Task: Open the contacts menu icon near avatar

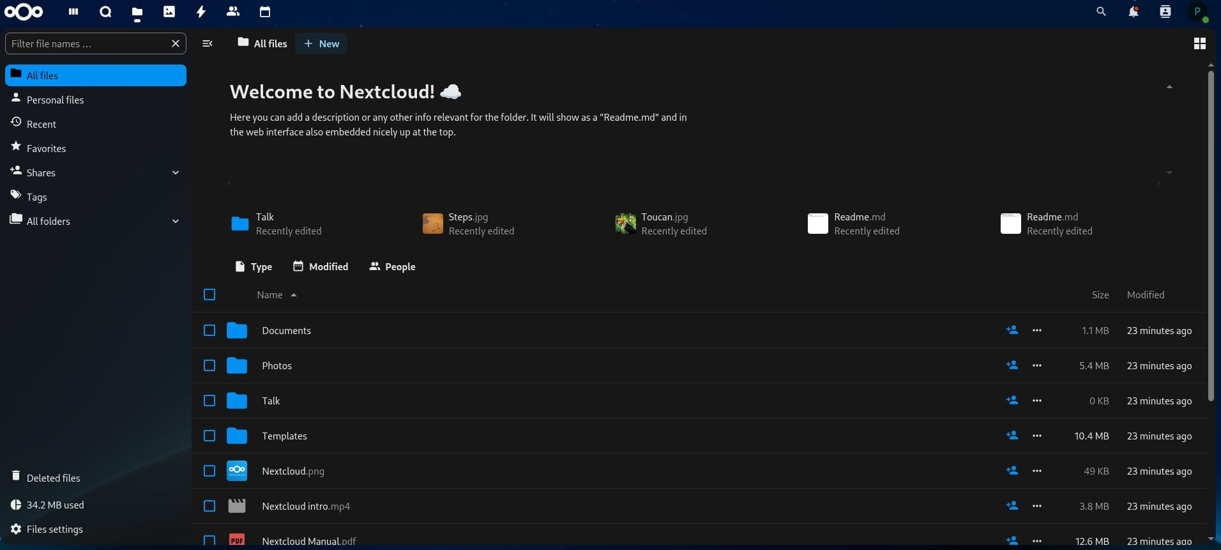Action: (1165, 11)
